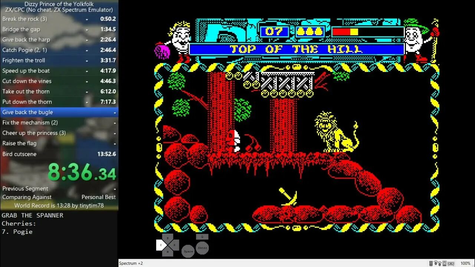Click the 3:31.7 split time
Screen dimensions: 475x267
tap(108, 60)
